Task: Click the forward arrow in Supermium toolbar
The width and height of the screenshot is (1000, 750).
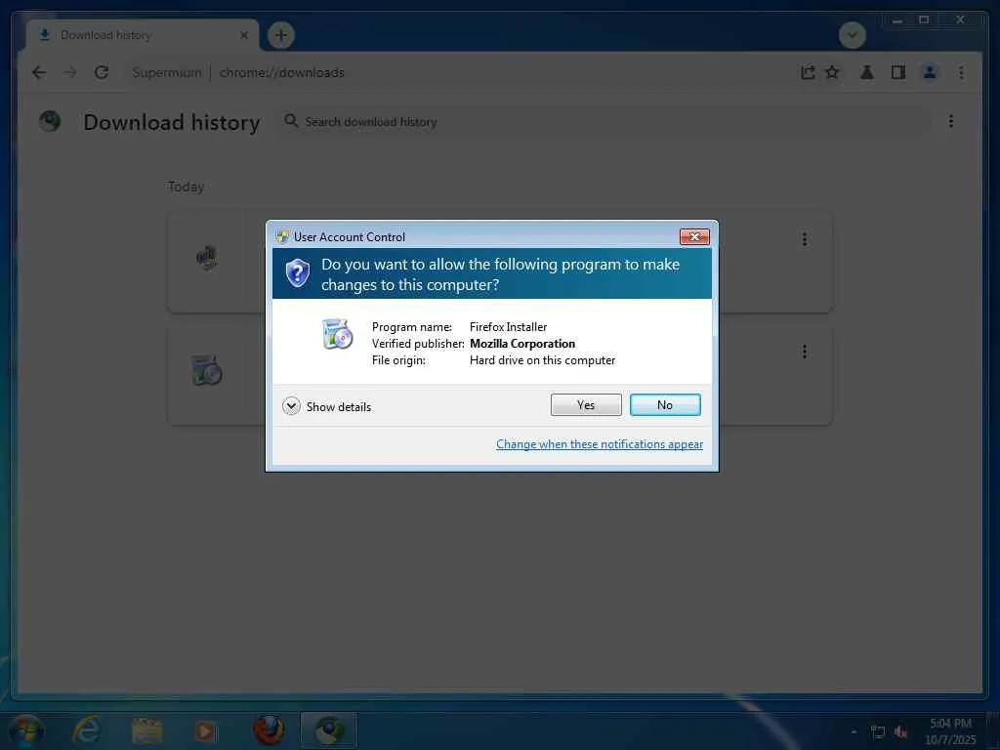Action: click(69, 72)
